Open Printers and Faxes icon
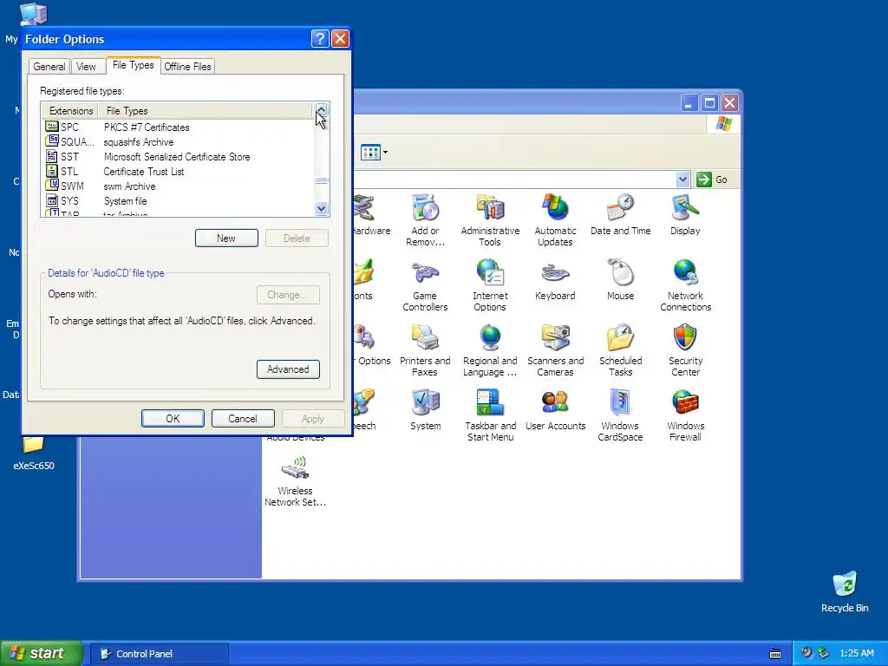 [425, 350]
